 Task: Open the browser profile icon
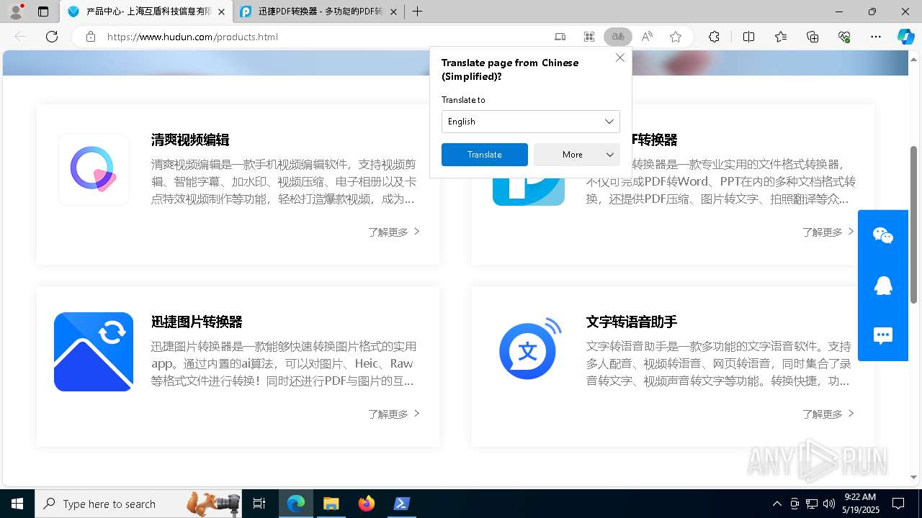coord(16,12)
